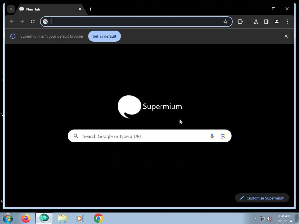Minimize the Supermium window

click(260, 9)
